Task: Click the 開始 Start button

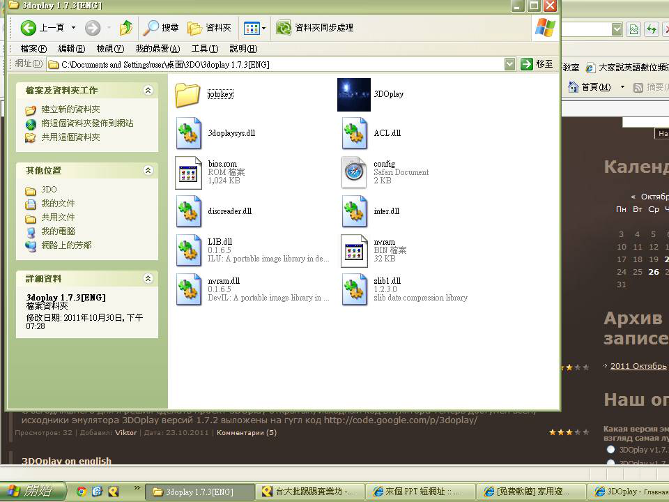Action: (x=33, y=492)
